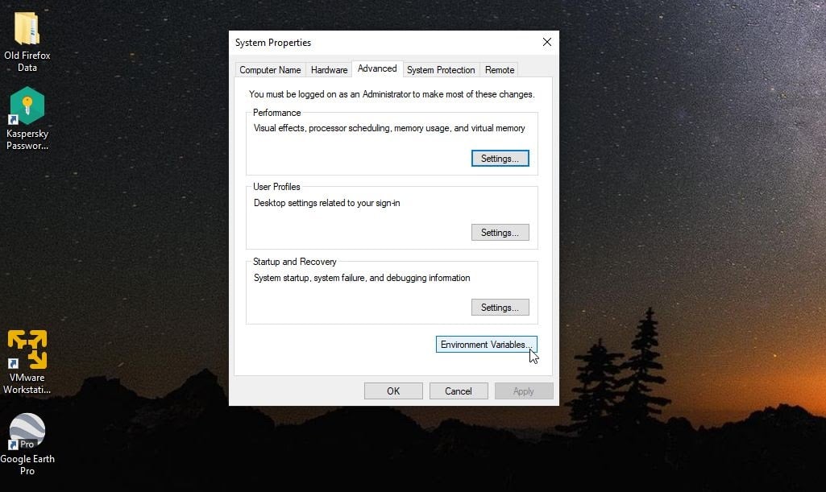Launch Kaspersky Password Manager desktop shortcut

(27, 105)
